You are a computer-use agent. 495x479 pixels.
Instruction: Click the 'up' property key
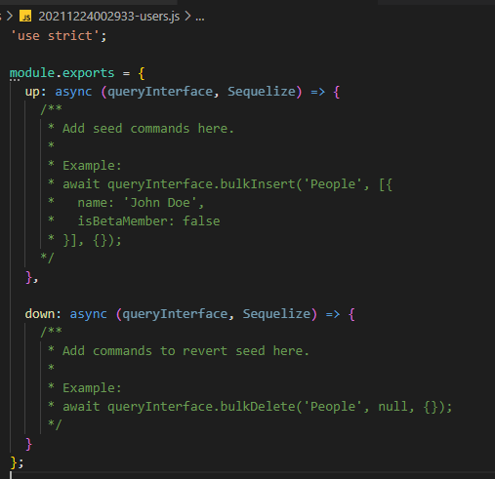pos(32,92)
